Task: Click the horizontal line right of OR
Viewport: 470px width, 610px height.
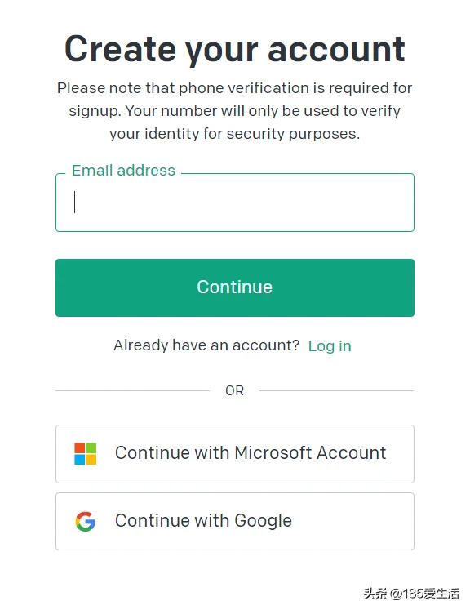Action: [x=337, y=390]
